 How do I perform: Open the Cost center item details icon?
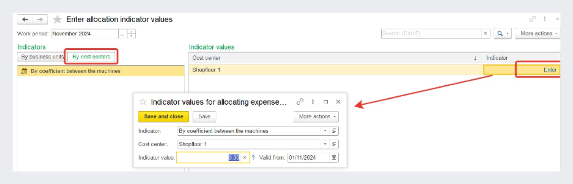pos(334,144)
